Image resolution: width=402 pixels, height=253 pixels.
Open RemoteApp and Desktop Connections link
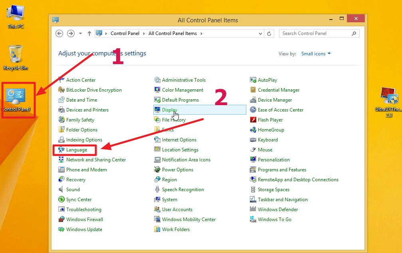coord(298,180)
